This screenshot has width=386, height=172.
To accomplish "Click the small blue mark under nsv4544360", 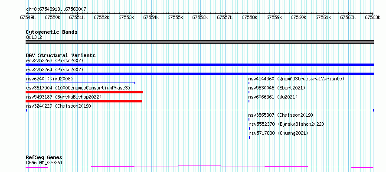I will click(249, 83).
